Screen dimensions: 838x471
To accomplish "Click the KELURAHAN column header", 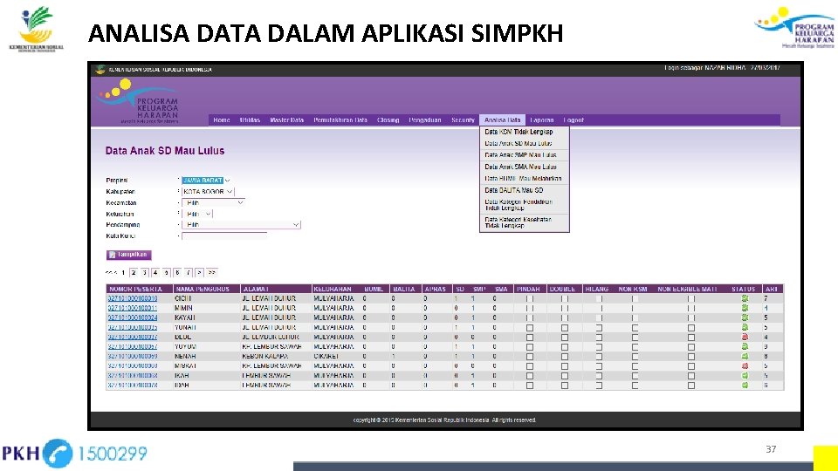I will [333, 289].
